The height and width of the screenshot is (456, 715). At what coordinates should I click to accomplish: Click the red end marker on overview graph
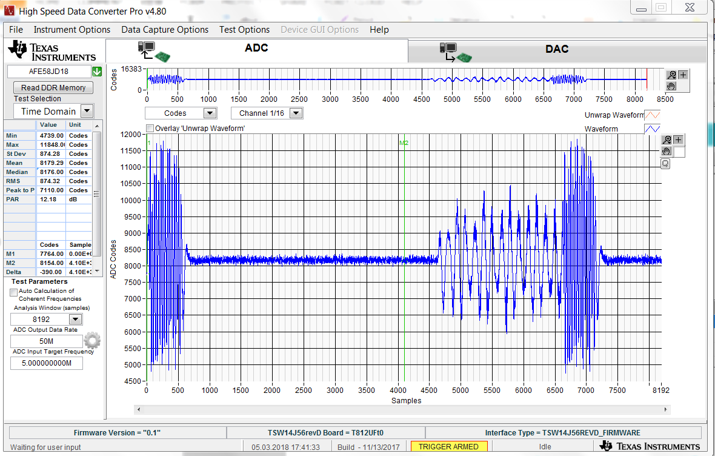tap(647, 79)
